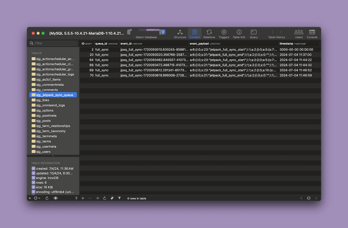Sort by queue_id column header
Image resolution: width=348 pixels, height=228 pixels.
107,44
